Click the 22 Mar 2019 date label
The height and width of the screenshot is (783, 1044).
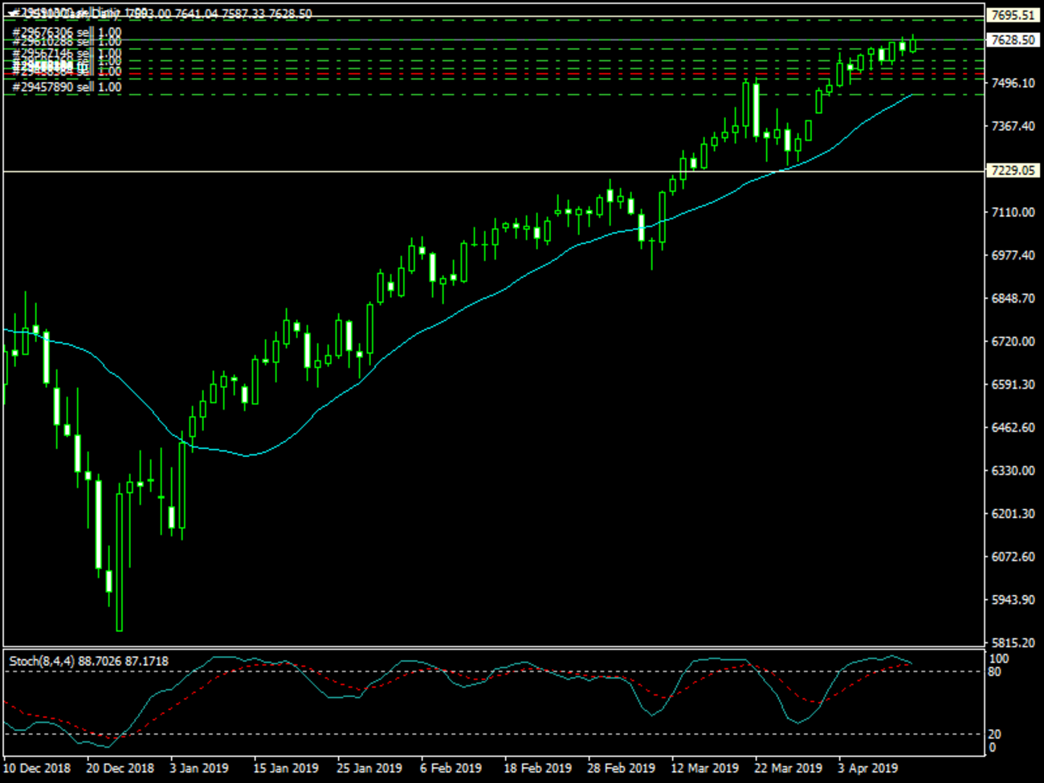click(x=788, y=768)
